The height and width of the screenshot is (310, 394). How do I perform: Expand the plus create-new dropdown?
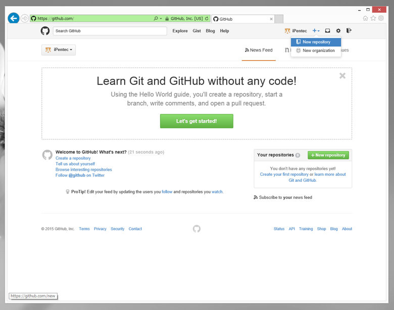click(316, 31)
